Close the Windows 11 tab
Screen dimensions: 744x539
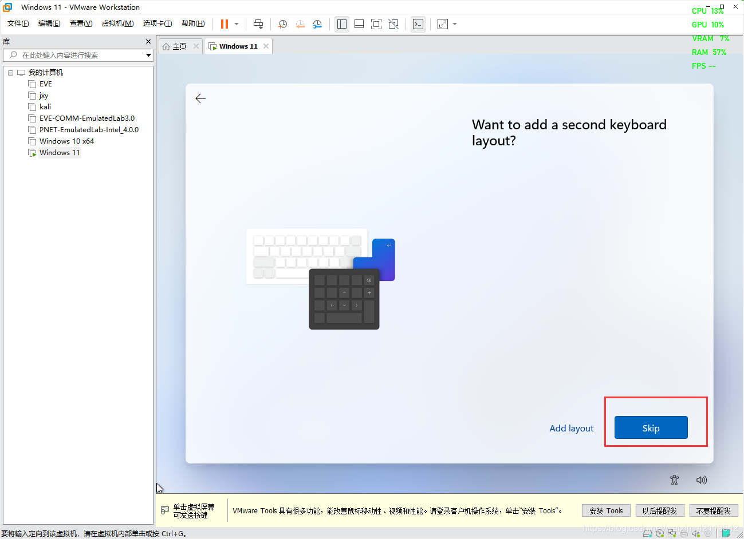click(266, 46)
